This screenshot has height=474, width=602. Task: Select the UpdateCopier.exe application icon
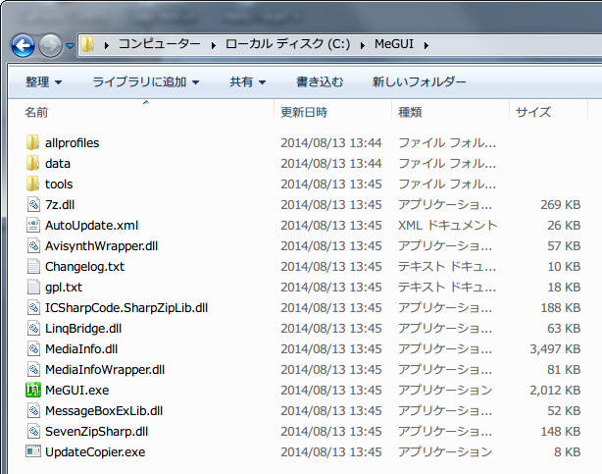tap(33, 451)
